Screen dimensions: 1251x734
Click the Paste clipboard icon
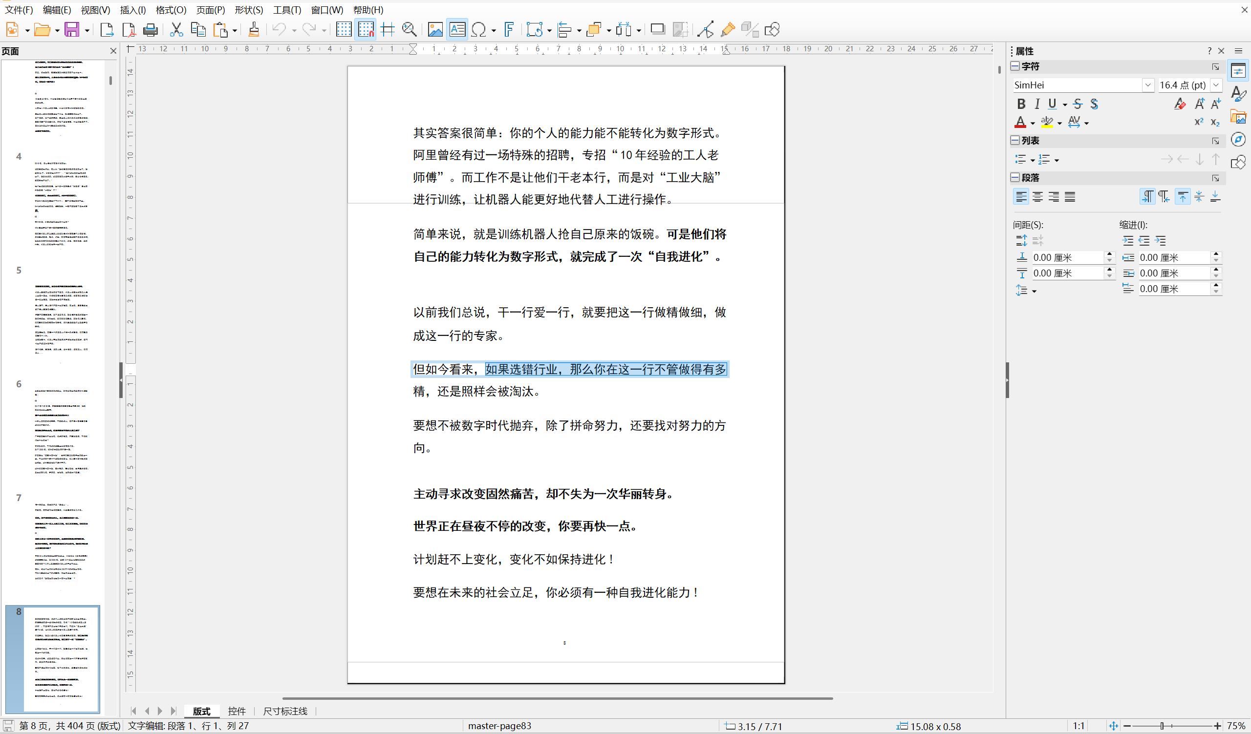(220, 30)
